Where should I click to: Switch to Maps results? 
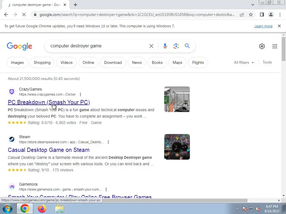(177, 62)
